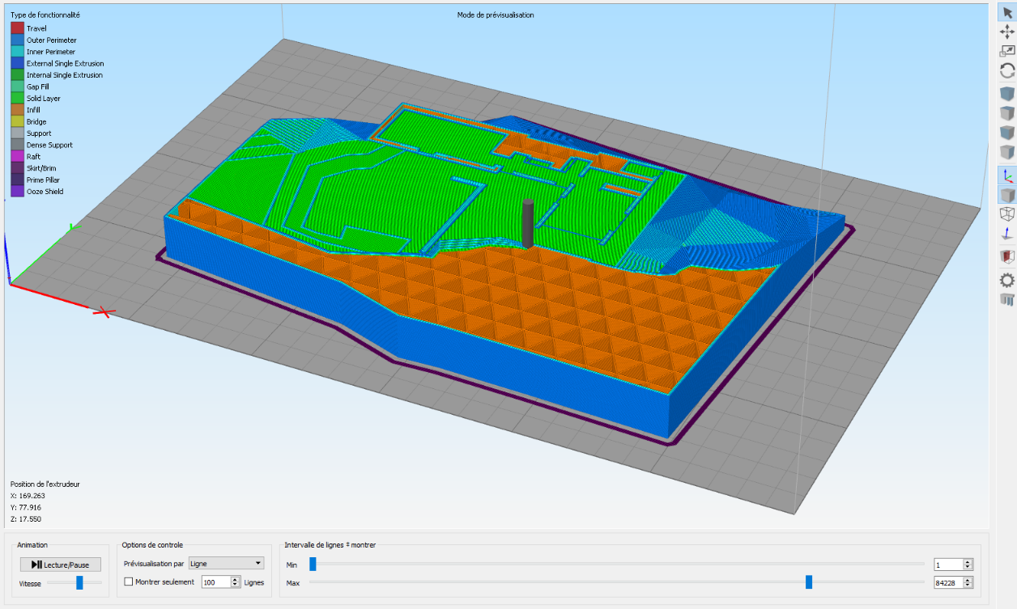The height and width of the screenshot is (609, 1017).
Task: Click the Vitesse speed slider handle
Action: tap(79, 582)
